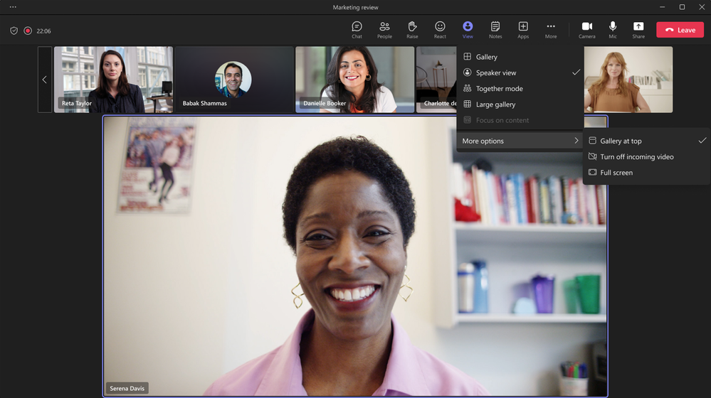This screenshot has height=398, width=711.
Task: Show the People participants list
Action: pyautogui.click(x=384, y=30)
